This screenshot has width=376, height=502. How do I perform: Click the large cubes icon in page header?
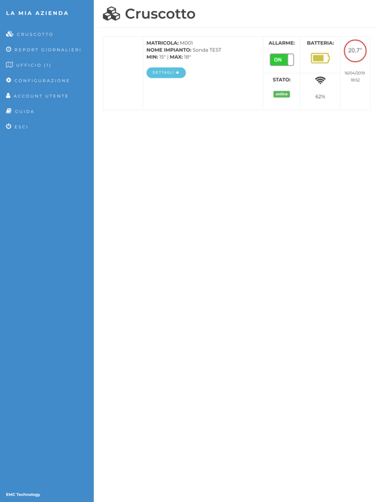click(111, 14)
